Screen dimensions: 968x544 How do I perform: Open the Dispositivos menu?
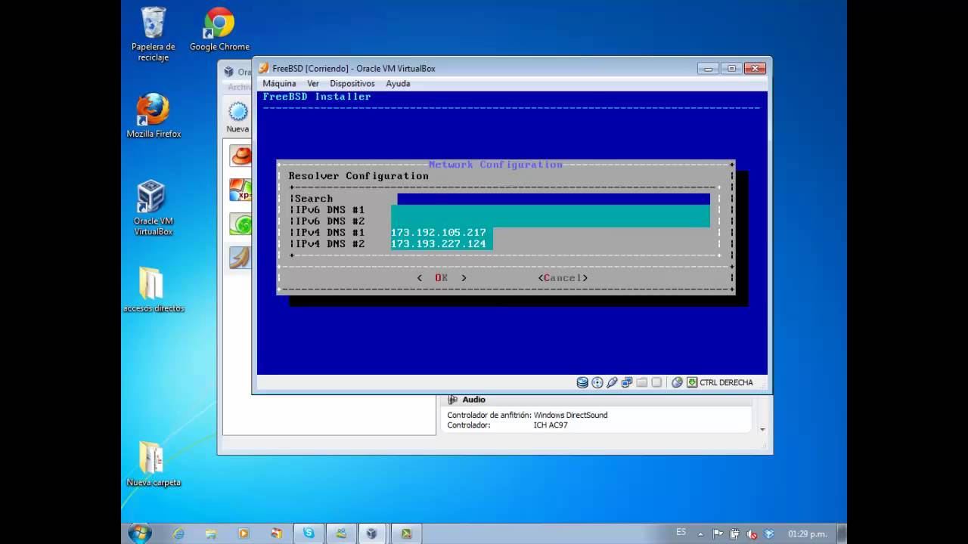[352, 83]
